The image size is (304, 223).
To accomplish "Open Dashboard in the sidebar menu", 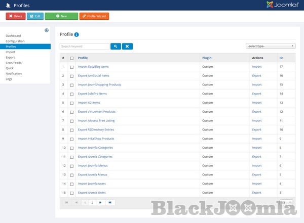I will (x=13, y=36).
